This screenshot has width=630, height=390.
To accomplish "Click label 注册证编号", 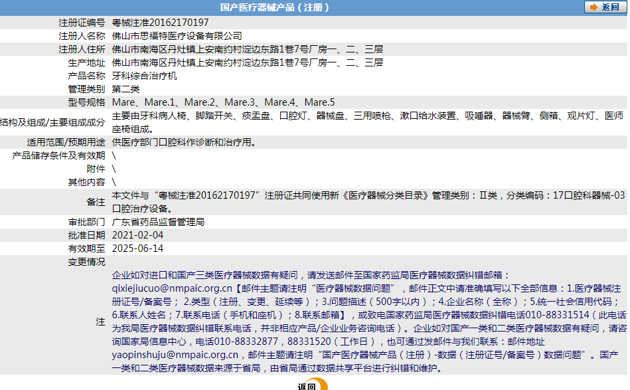I will point(82,23).
